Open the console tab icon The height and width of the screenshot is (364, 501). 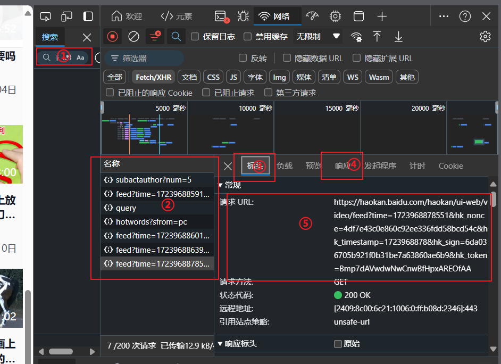222,16
